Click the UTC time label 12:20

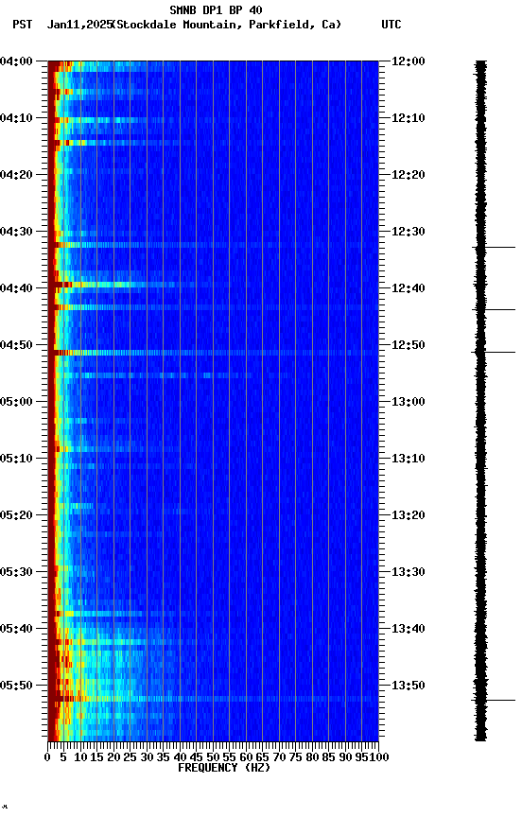tap(409, 175)
